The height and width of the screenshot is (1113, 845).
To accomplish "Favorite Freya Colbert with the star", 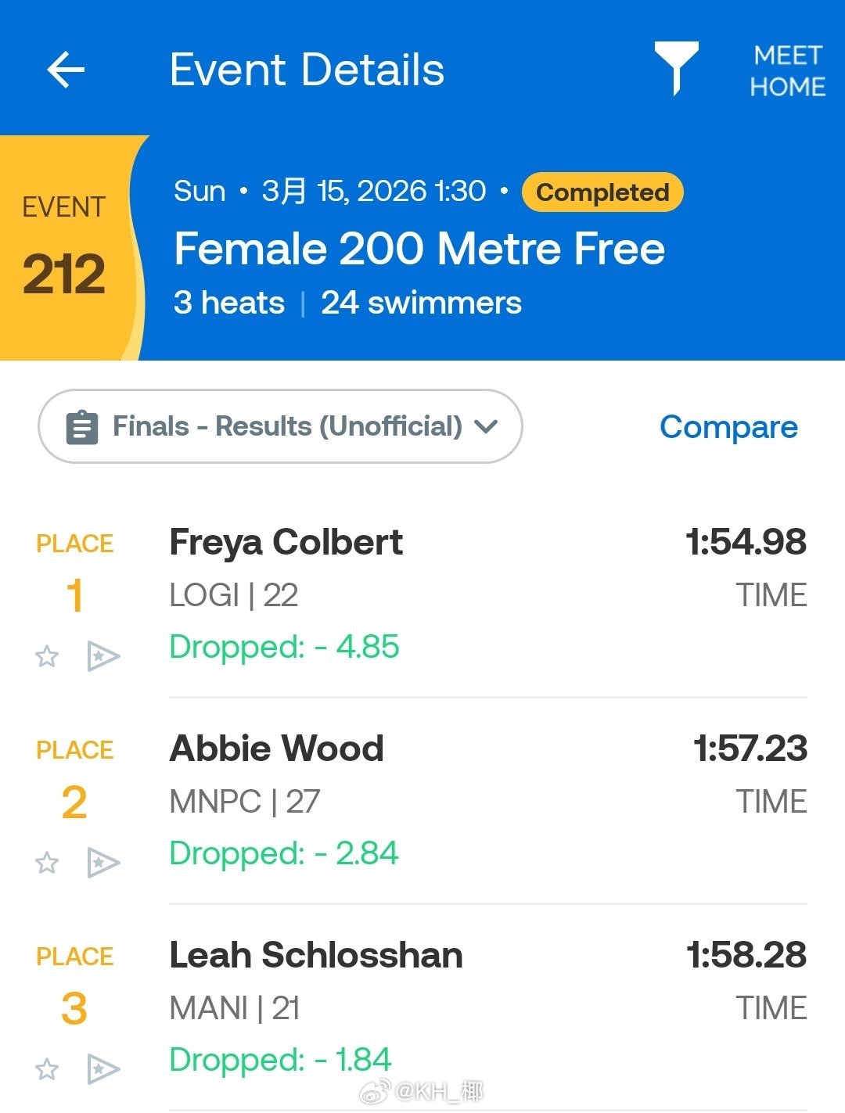I will click(47, 655).
